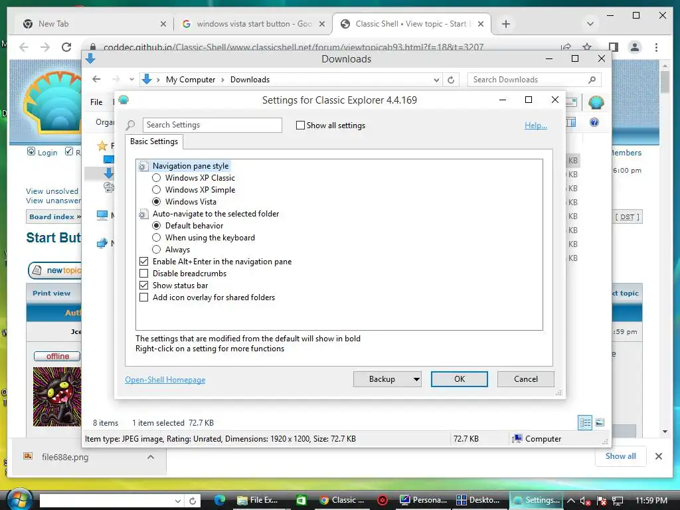
Task: Uncheck Enable Alt+Enter in the navigation pane
Action: pyautogui.click(x=144, y=262)
